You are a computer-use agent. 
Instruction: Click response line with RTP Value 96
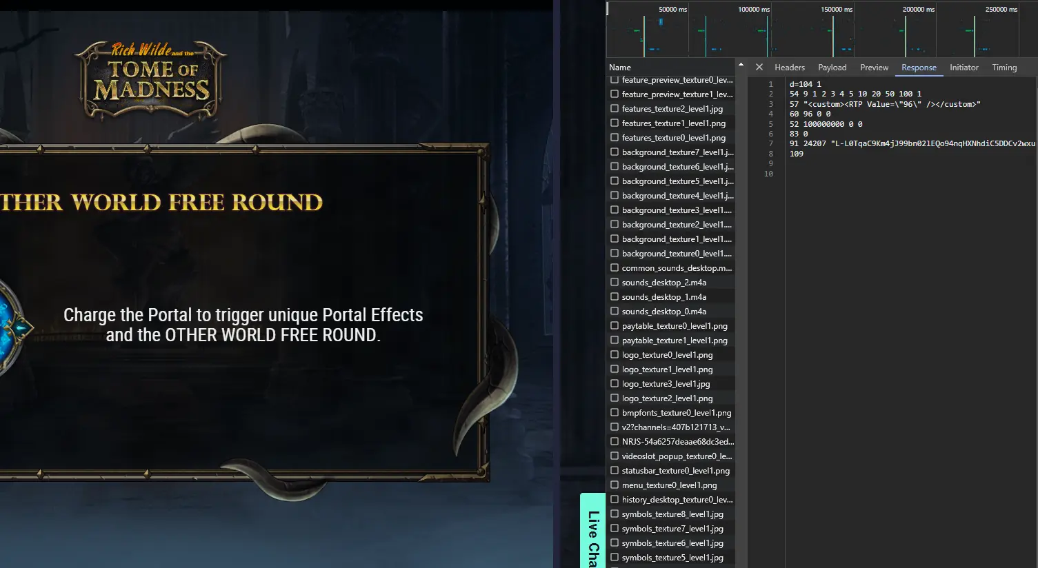point(885,104)
